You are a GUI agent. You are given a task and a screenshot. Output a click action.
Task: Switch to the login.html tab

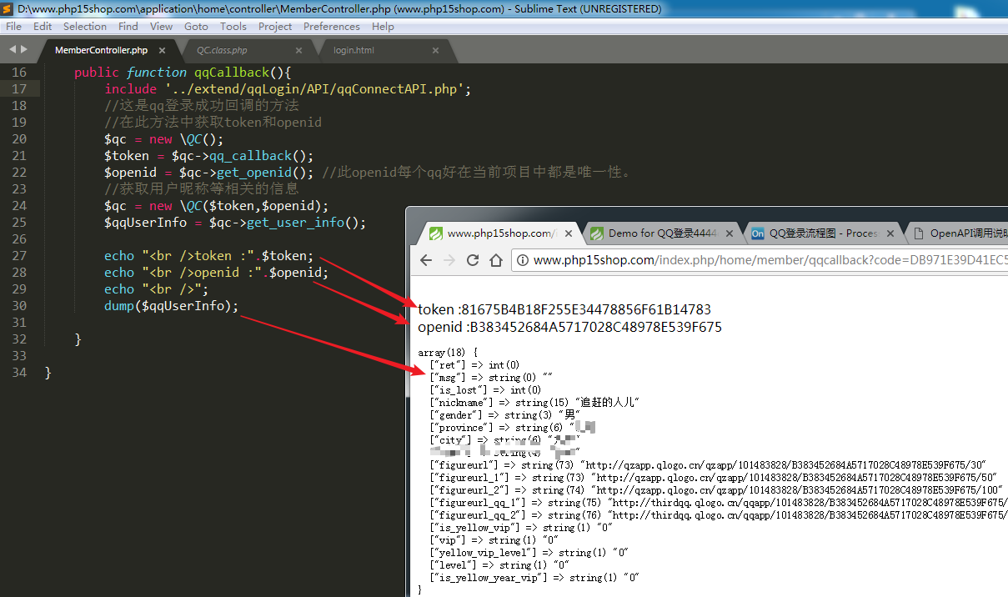tap(354, 51)
